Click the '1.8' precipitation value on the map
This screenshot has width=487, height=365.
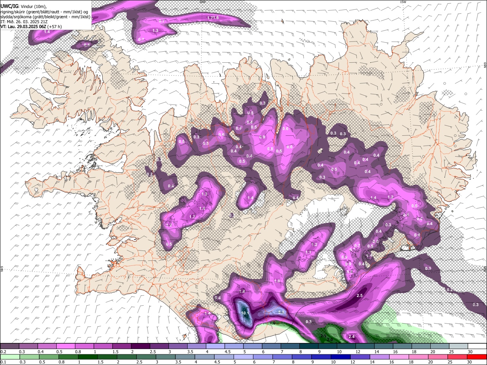242,291
